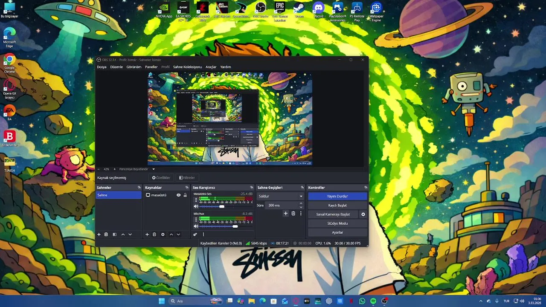Open advanced audio properties gears icon
The width and height of the screenshot is (546, 307).
point(195,235)
